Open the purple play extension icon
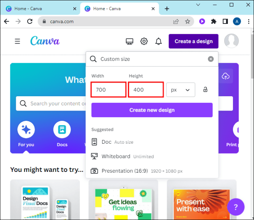Image resolution: width=254 pixels, height=220 pixels. [x=202, y=21]
